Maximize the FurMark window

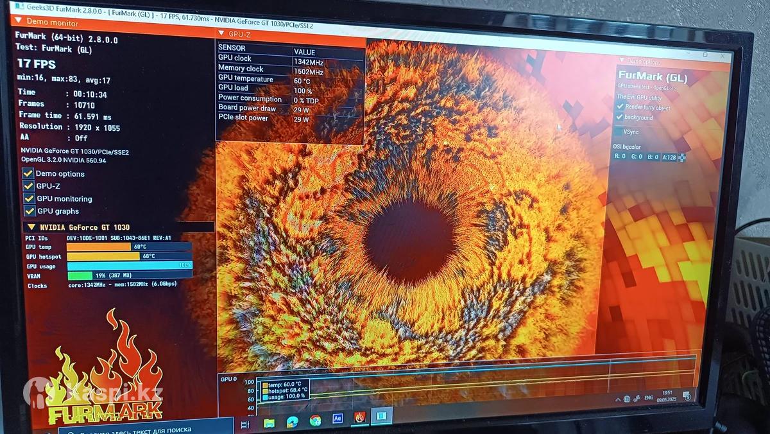tap(705, 55)
